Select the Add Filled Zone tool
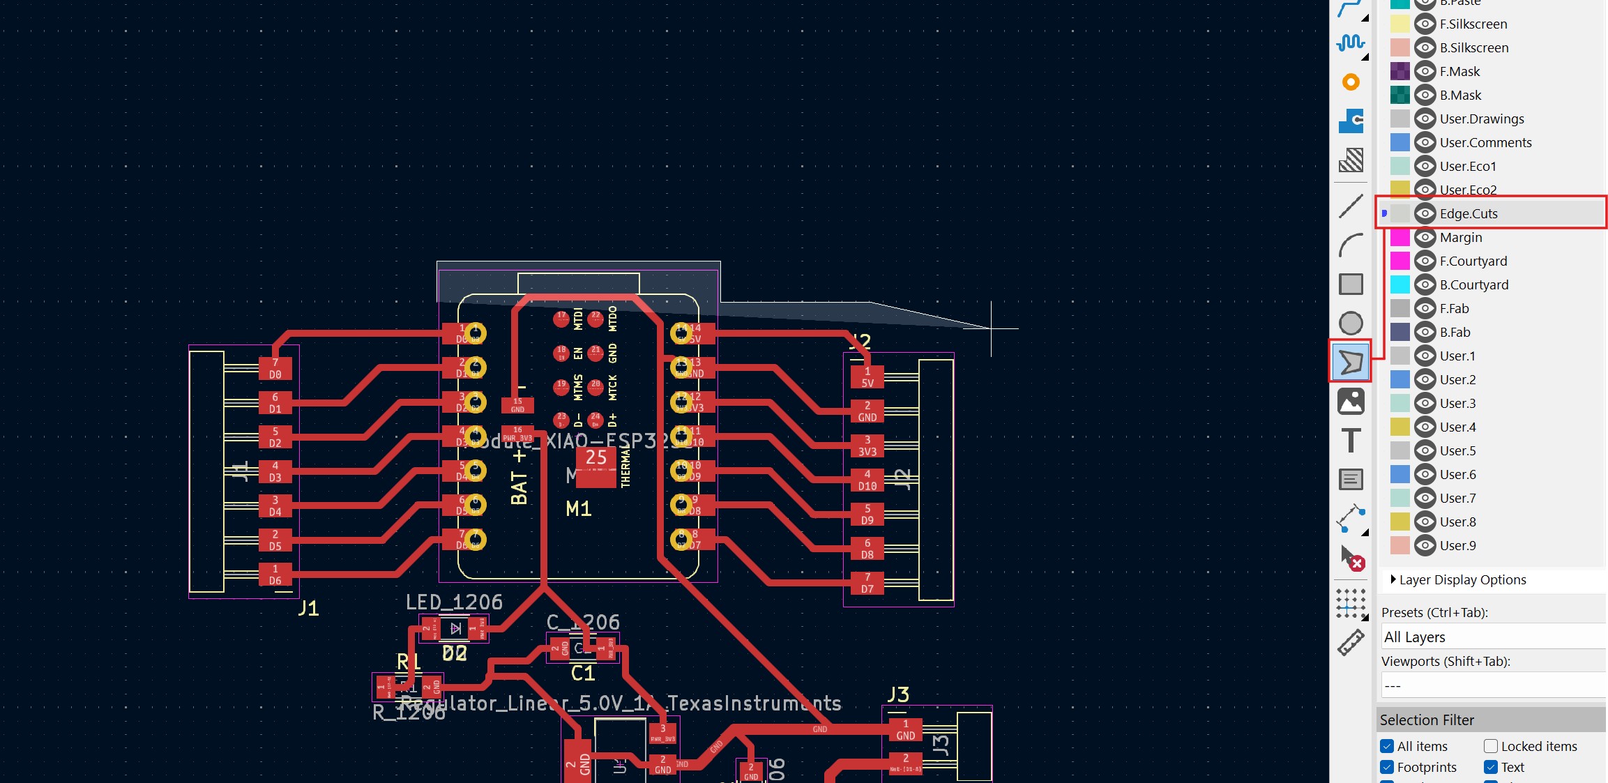1608x783 pixels. point(1351,121)
